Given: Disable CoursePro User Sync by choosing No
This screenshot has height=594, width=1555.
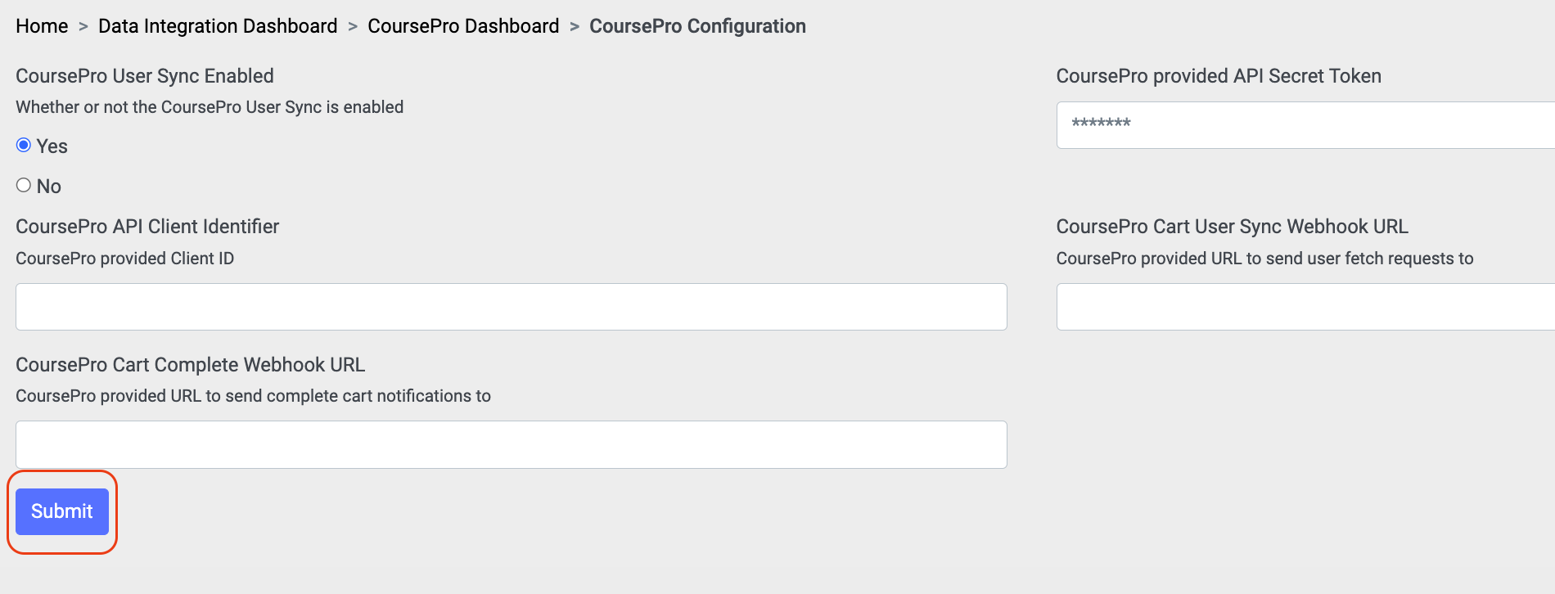Looking at the screenshot, I should 24,185.
